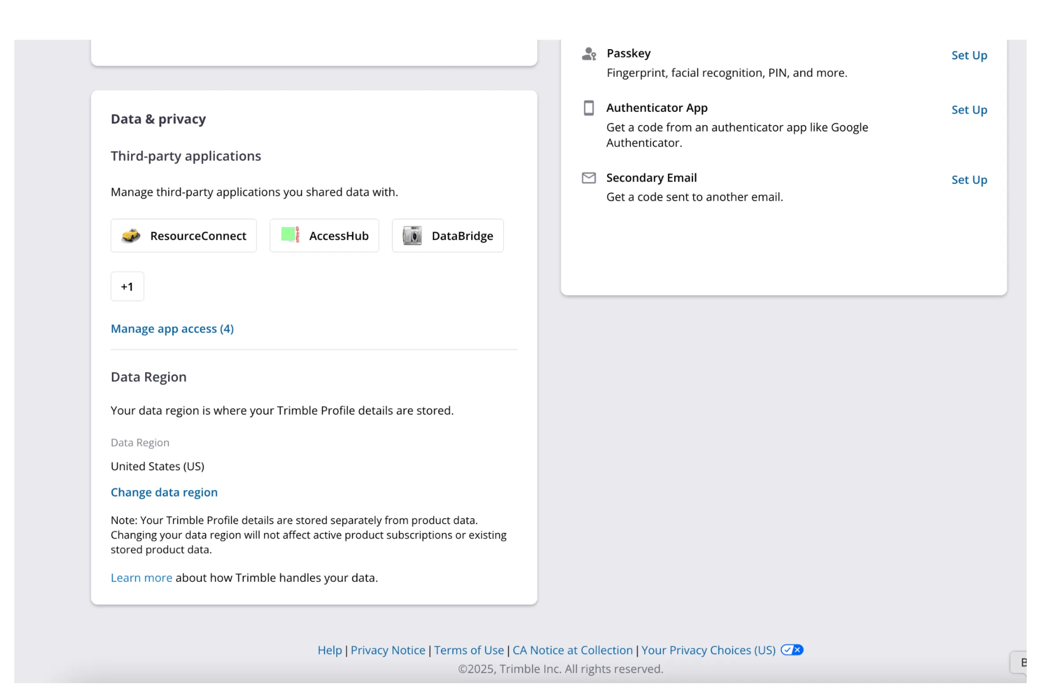Open the ResourceConnect application chip
This screenshot has width=1037, height=693.
183,236
